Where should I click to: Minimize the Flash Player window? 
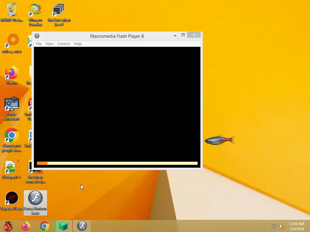point(175,35)
